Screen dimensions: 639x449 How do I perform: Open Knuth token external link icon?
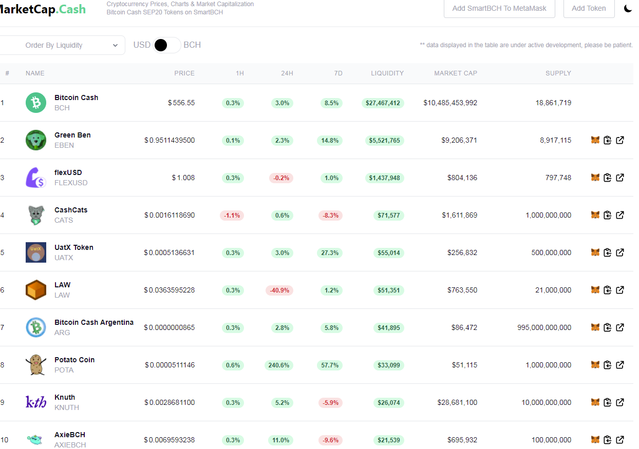[620, 402]
